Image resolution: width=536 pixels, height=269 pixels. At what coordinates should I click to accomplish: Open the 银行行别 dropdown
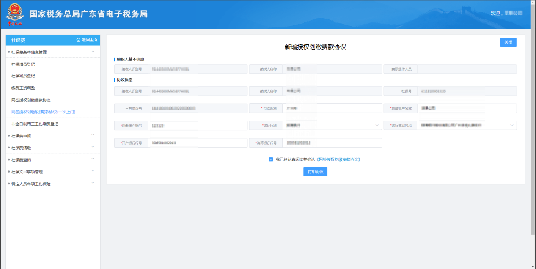[x=377, y=126]
